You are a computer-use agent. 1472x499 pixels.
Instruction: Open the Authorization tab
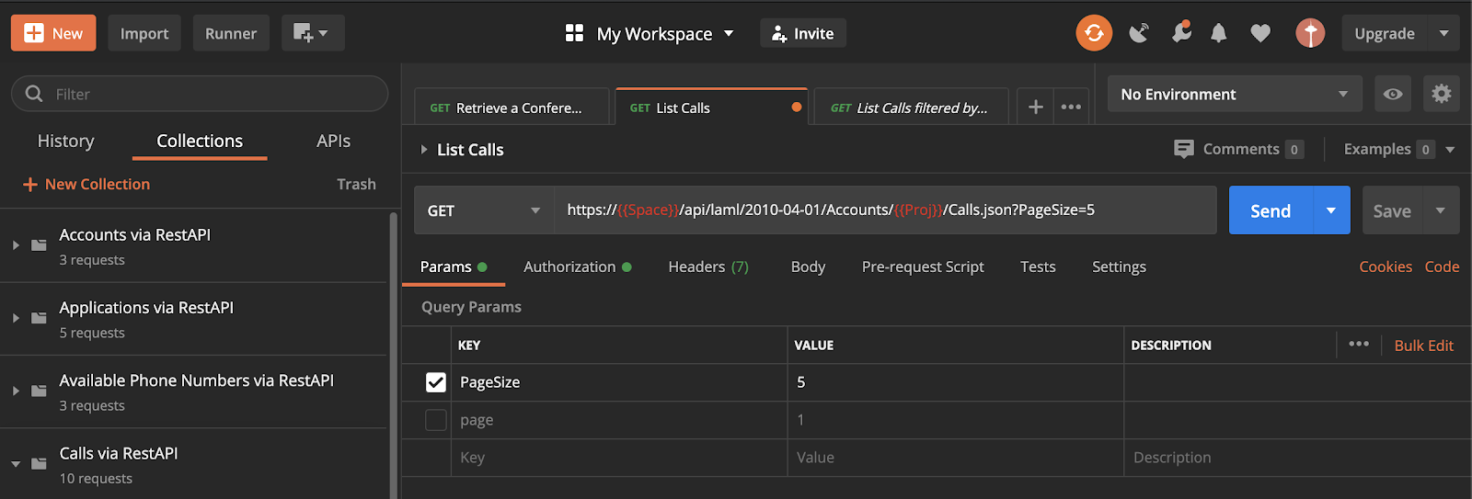click(578, 267)
